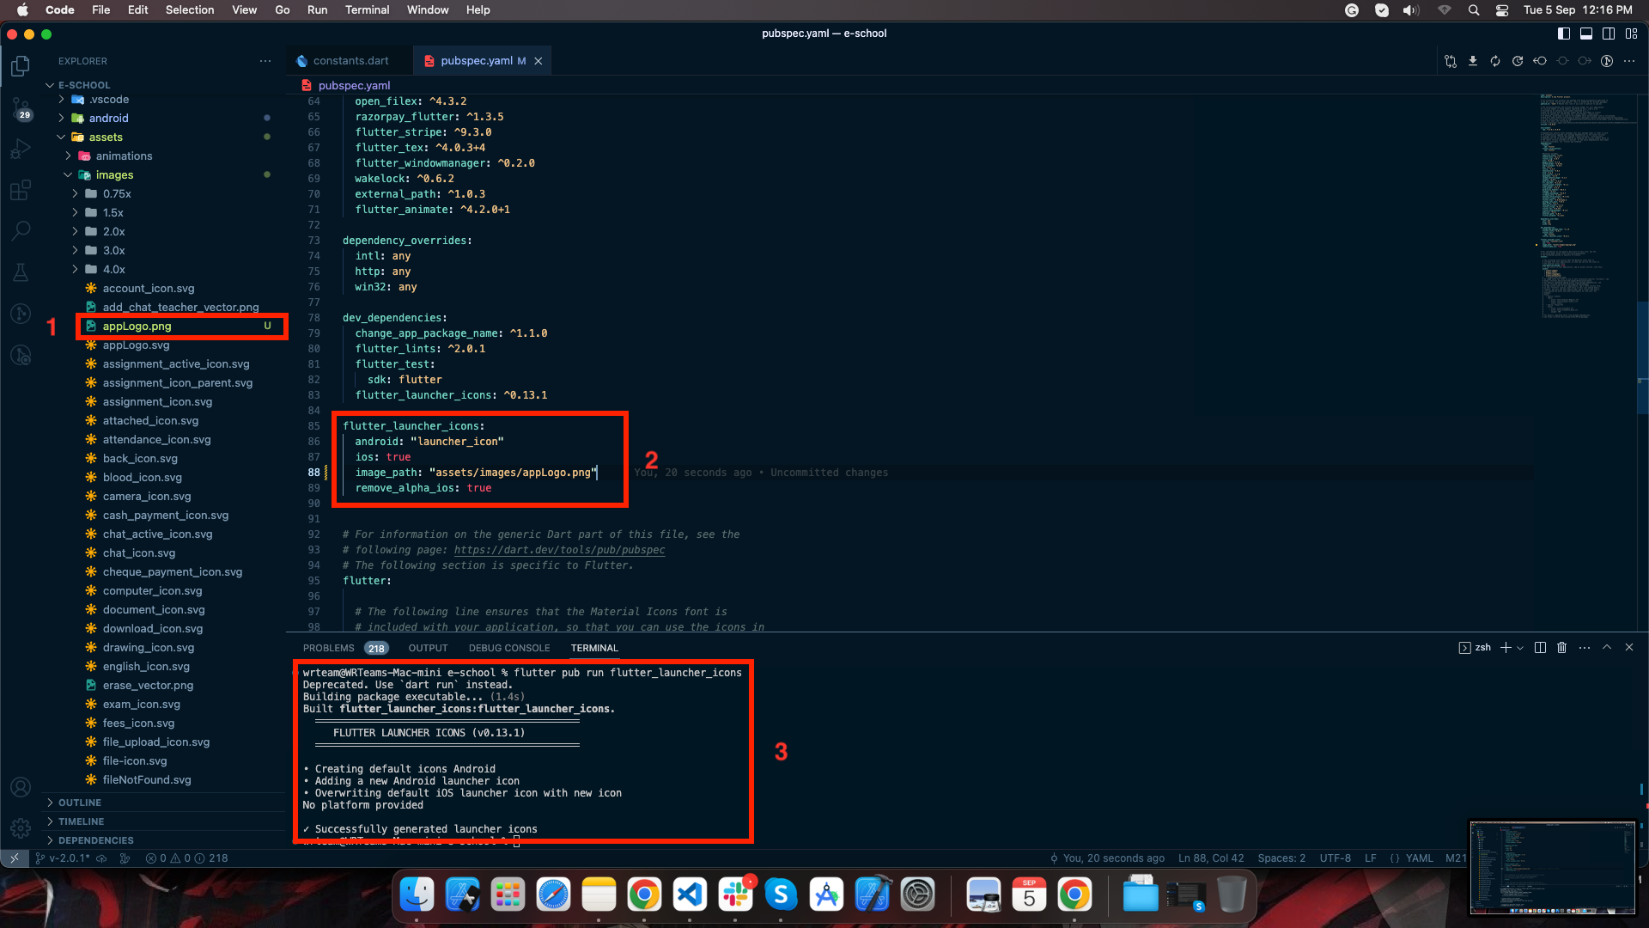Open Search view in activity bar
Viewport: 1649px width, 928px height.
pos(21,230)
